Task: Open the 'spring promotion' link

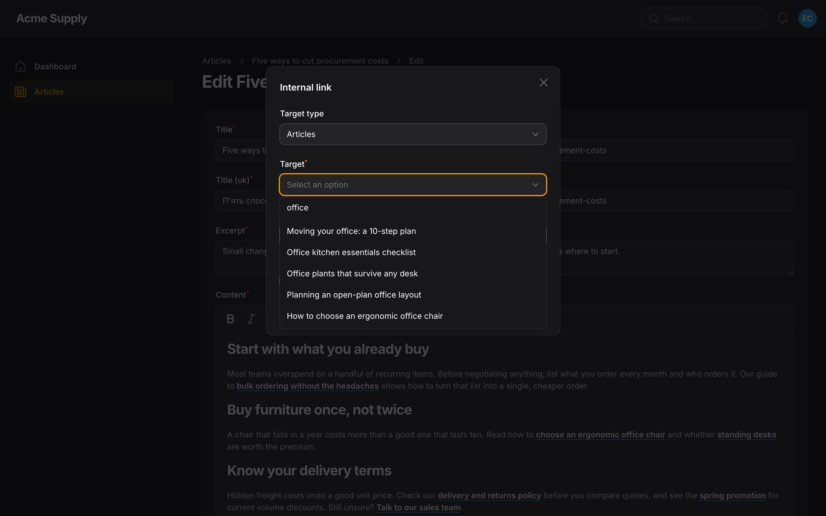Action: point(733,496)
